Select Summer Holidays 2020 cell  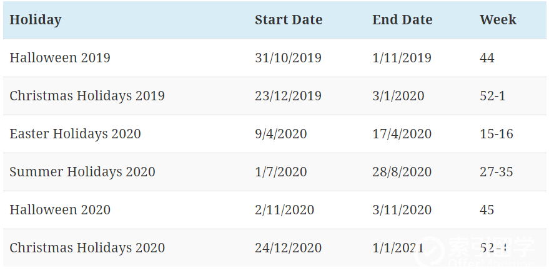click(x=82, y=172)
